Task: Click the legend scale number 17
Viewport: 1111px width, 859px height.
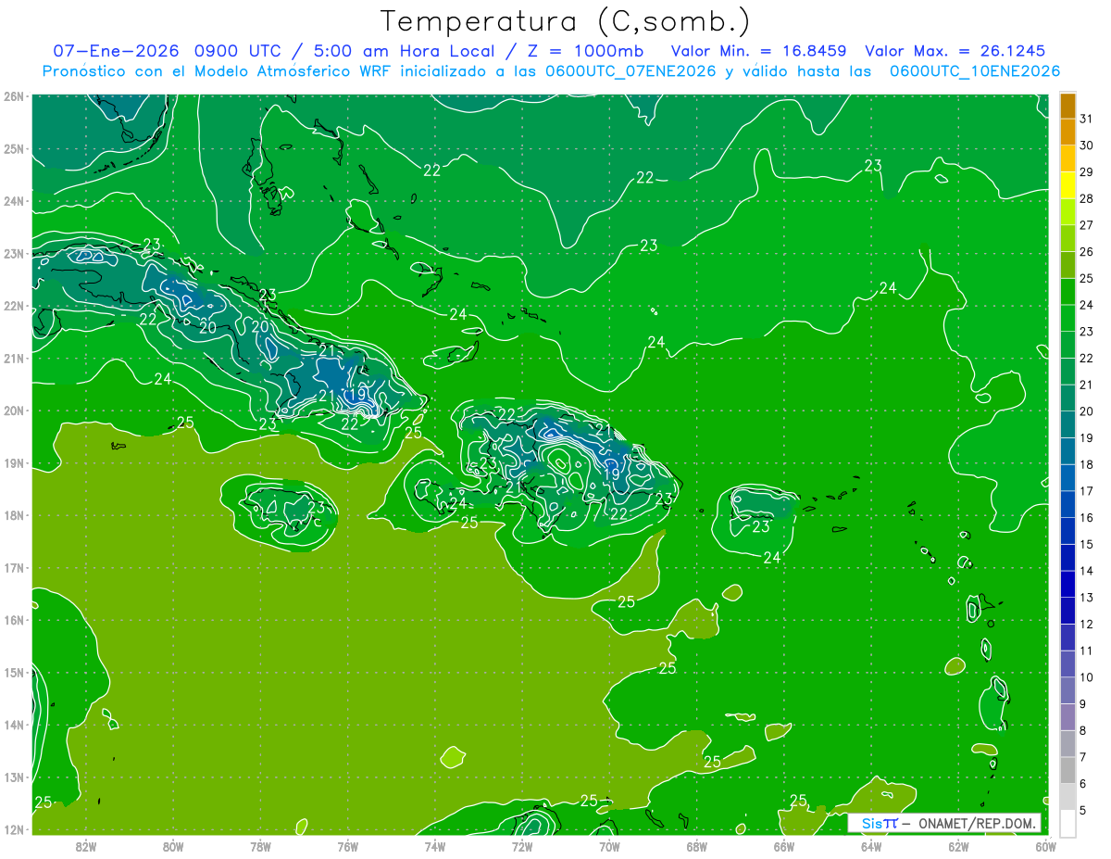Action: coord(1087,491)
